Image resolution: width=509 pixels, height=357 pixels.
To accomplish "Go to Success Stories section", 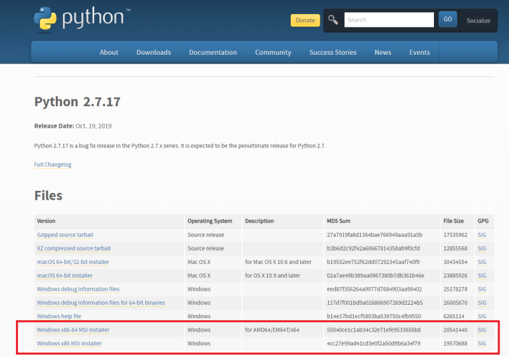I will 333,52.
